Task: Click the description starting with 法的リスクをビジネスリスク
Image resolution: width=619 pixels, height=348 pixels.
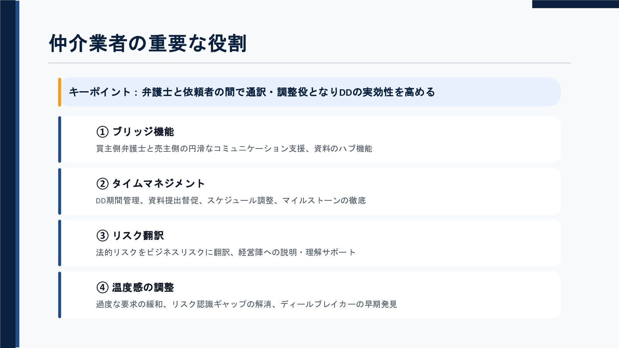Action: [226, 252]
